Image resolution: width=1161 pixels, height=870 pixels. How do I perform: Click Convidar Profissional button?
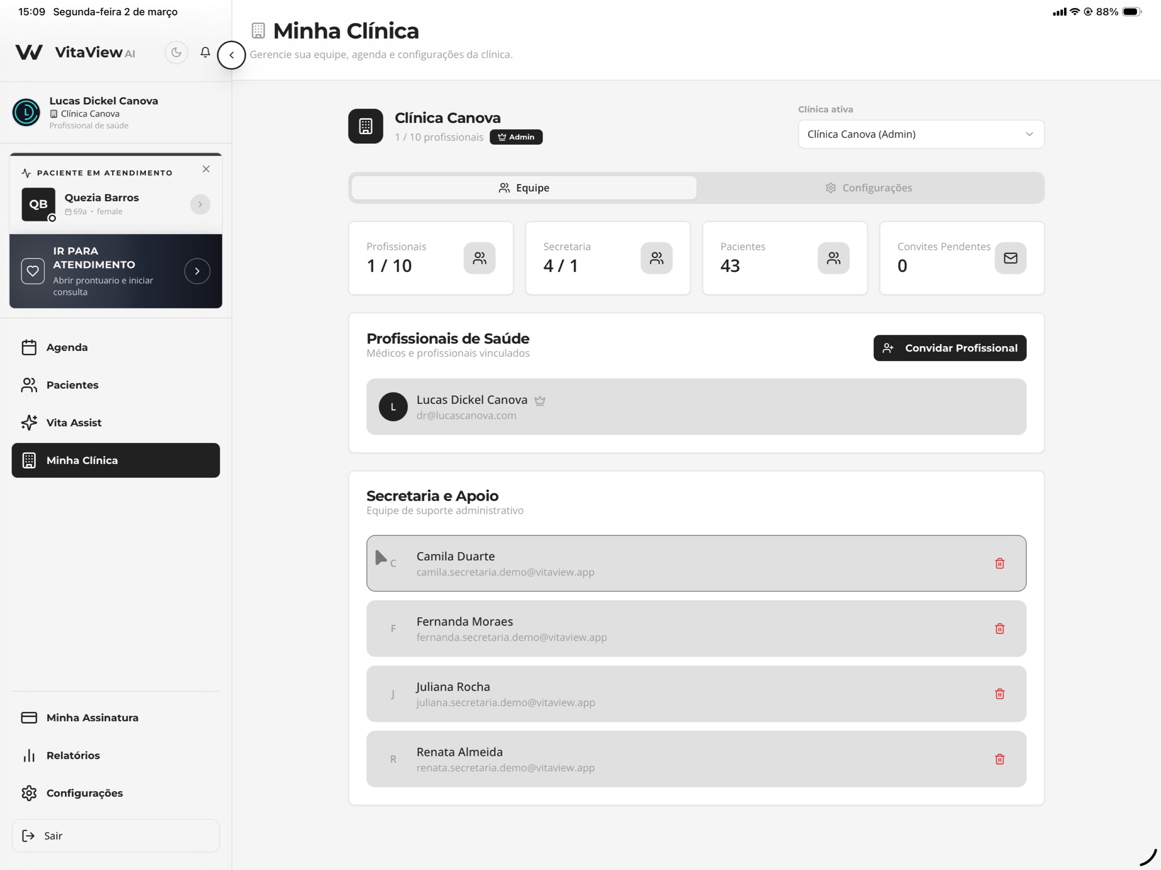(x=950, y=348)
